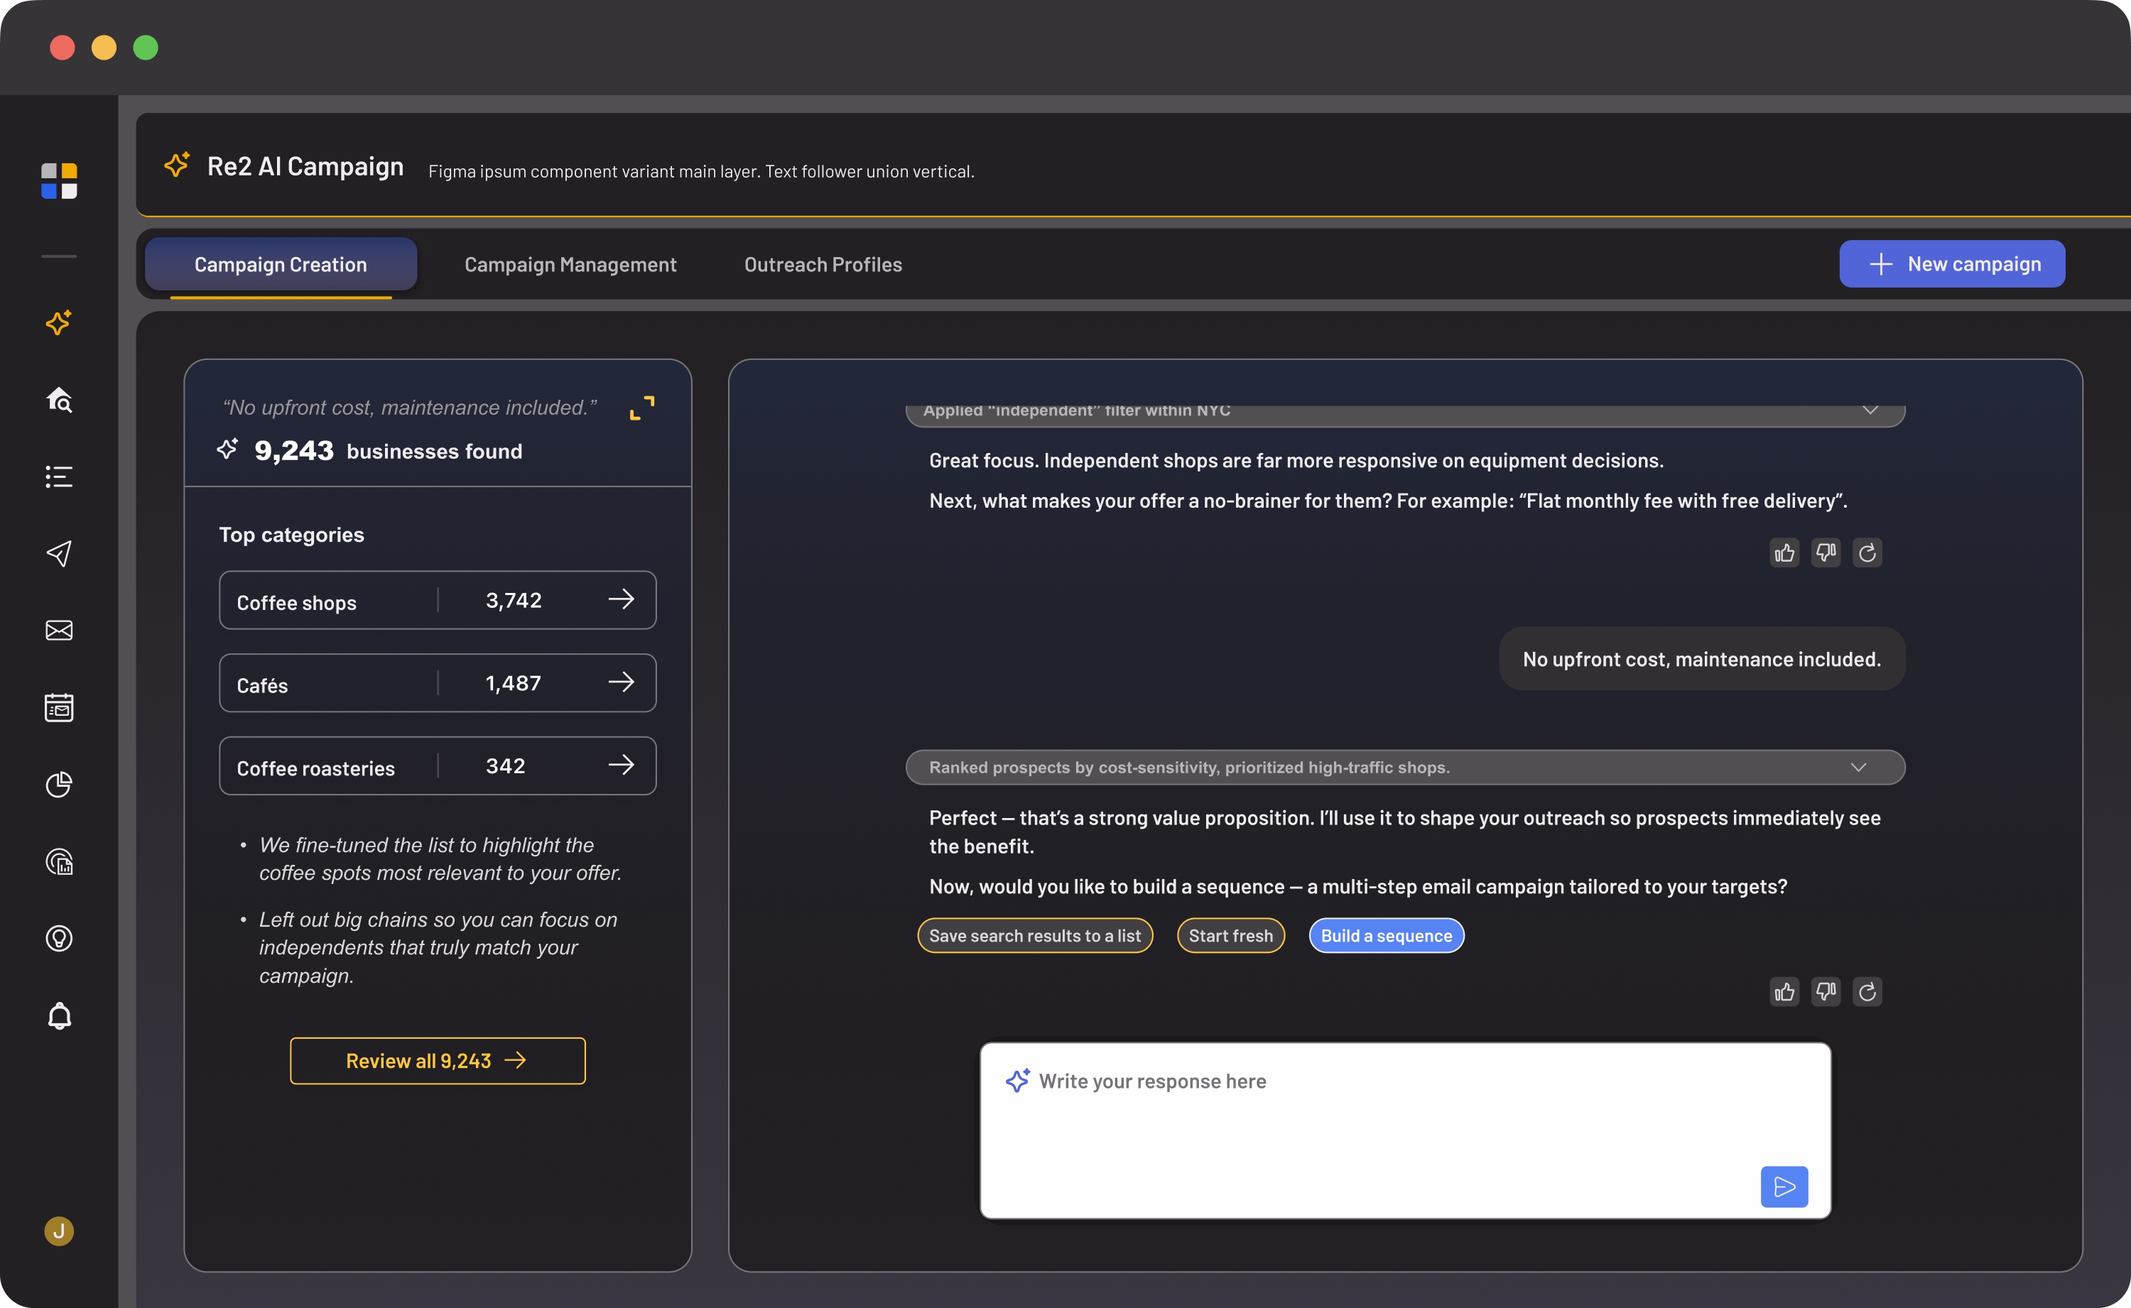This screenshot has height=1308, width=2131.
Task: Expand the businesses found panel
Action: pos(642,408)
